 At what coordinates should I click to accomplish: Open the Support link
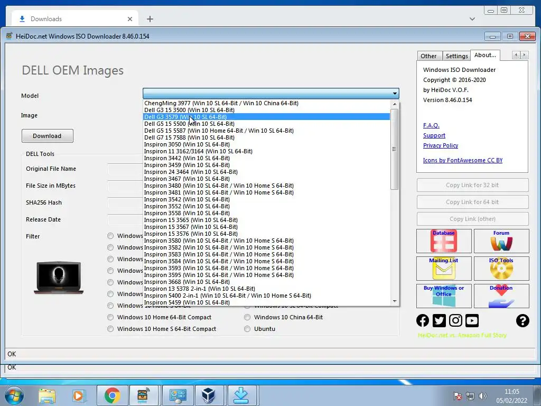coord(434,135)
